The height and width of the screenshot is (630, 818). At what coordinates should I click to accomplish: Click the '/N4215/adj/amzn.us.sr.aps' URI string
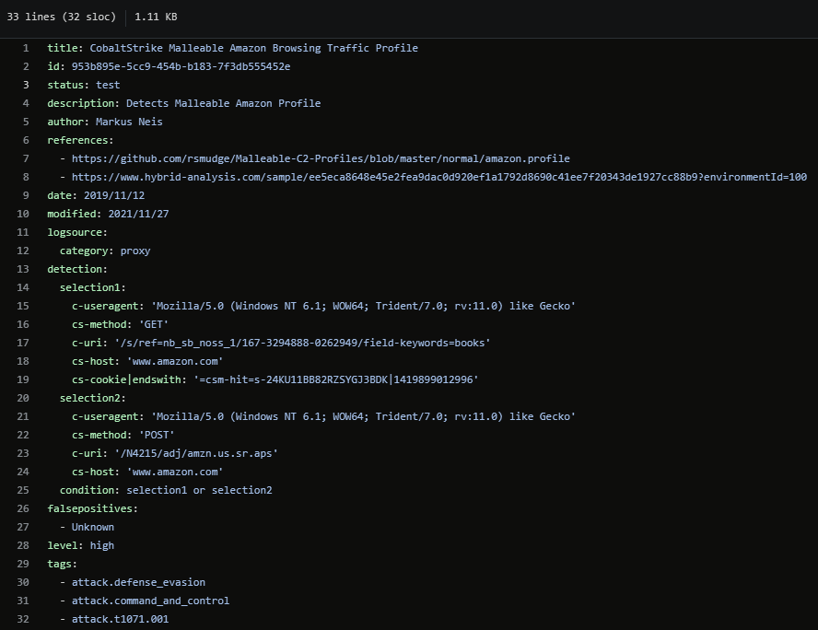point(198,453)
